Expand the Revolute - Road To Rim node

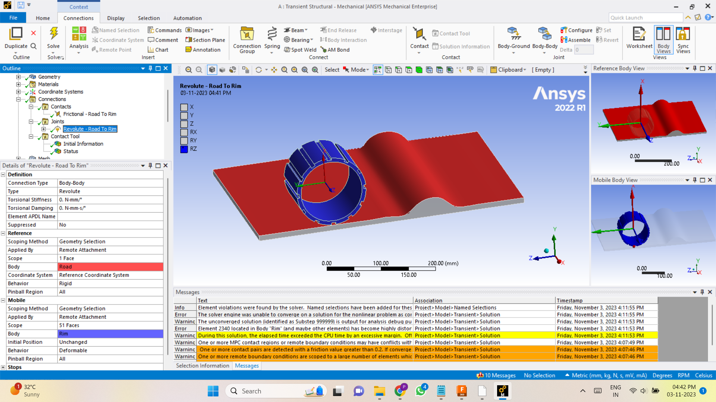pyautogui.click(x=44, y=129)
